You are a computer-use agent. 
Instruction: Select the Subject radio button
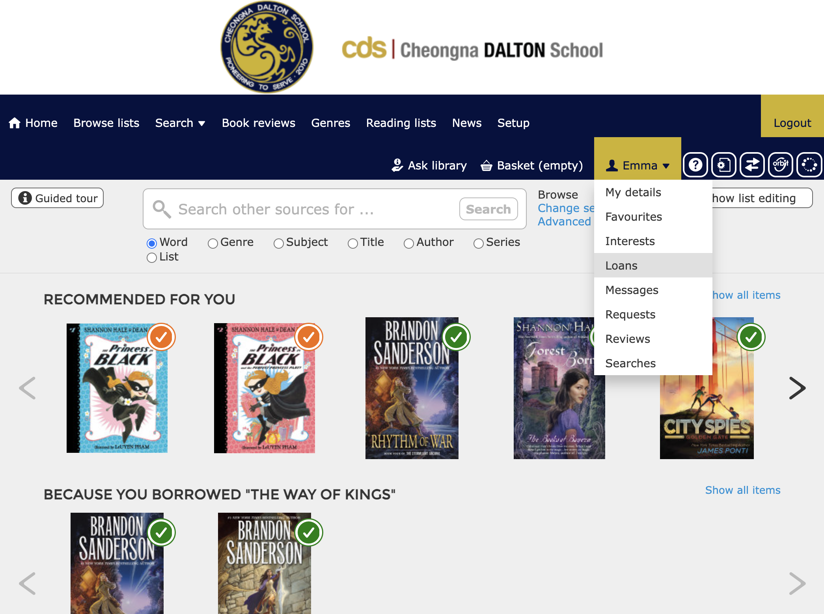(x=279, y=243)
